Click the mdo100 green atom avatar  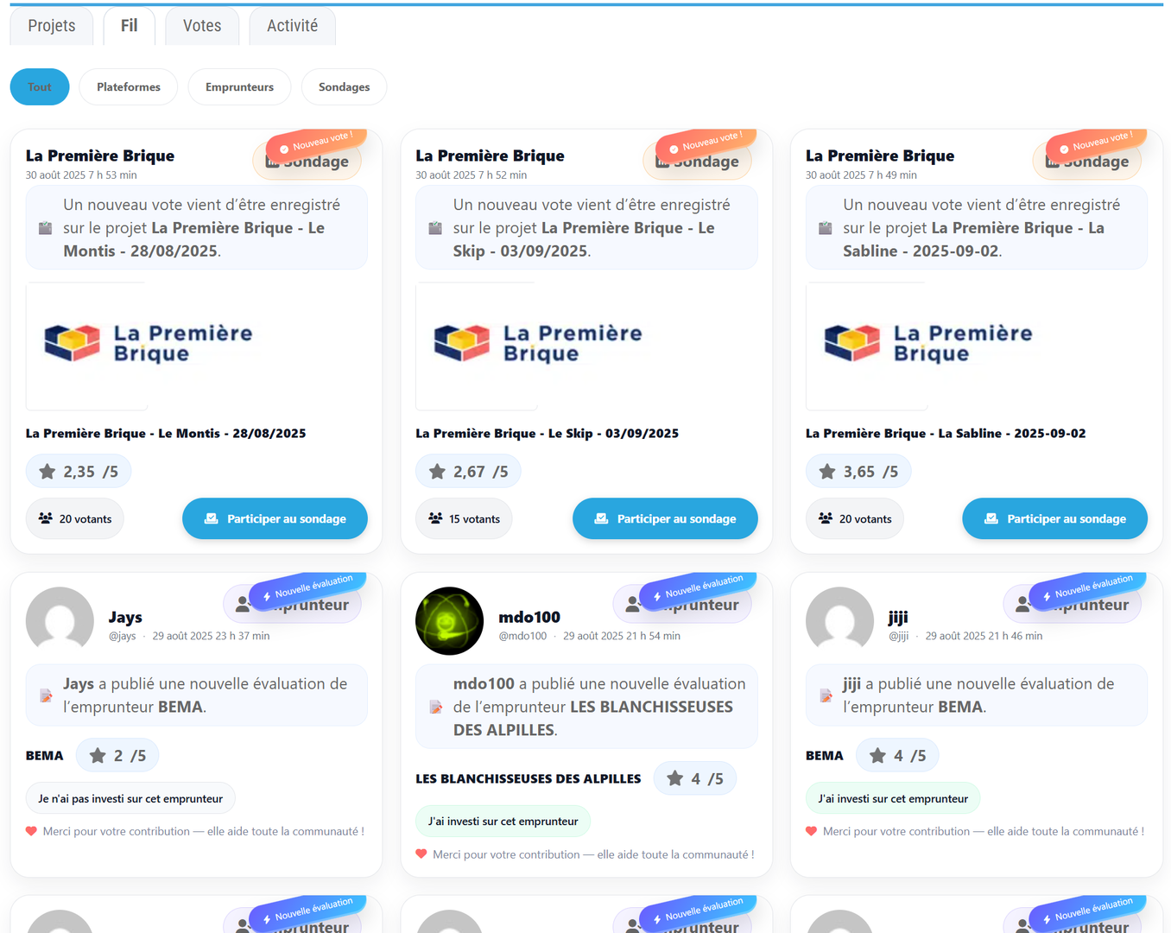click(x=449, y=621)
